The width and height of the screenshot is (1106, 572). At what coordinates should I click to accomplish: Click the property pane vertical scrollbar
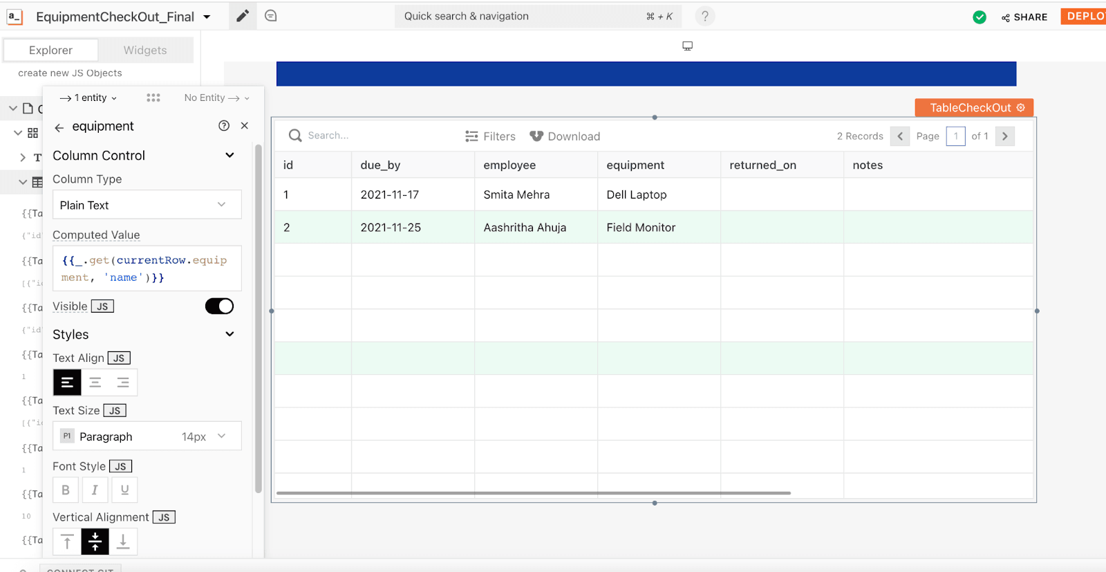259,318
